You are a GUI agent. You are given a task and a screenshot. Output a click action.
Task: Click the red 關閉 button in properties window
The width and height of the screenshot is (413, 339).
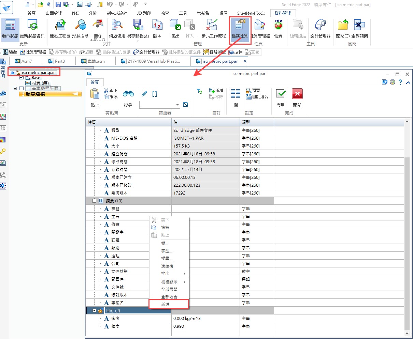[x=297, y=98]
